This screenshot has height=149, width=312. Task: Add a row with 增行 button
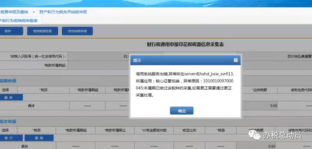pos(11,138)
